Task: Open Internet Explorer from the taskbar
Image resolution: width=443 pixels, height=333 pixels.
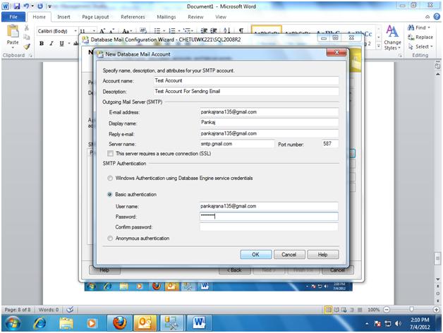Action: click(40, 323)
